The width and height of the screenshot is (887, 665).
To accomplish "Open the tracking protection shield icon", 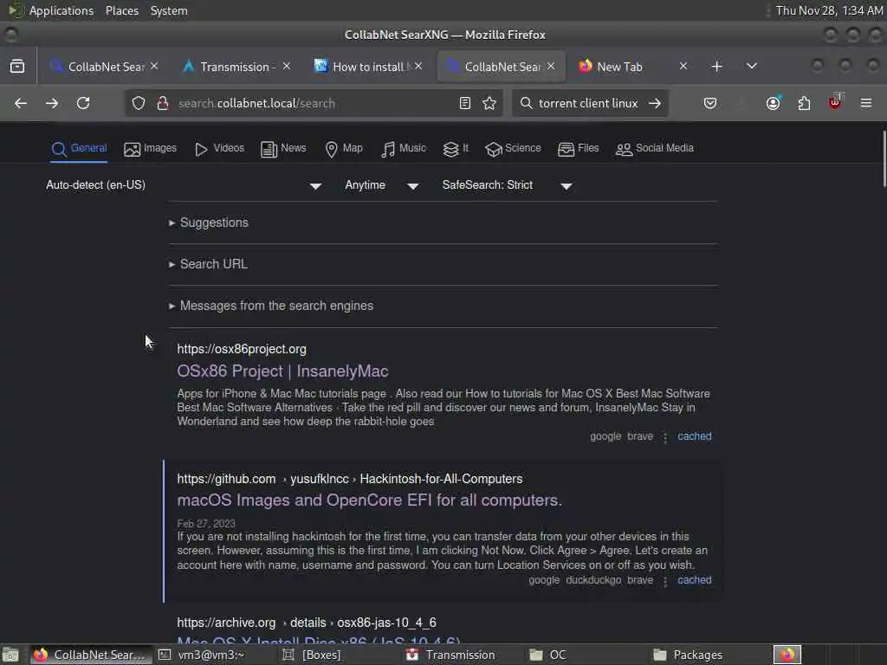I will 139,103.
